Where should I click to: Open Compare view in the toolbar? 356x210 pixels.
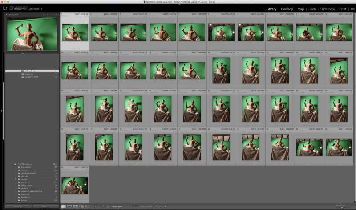(75, 206)
